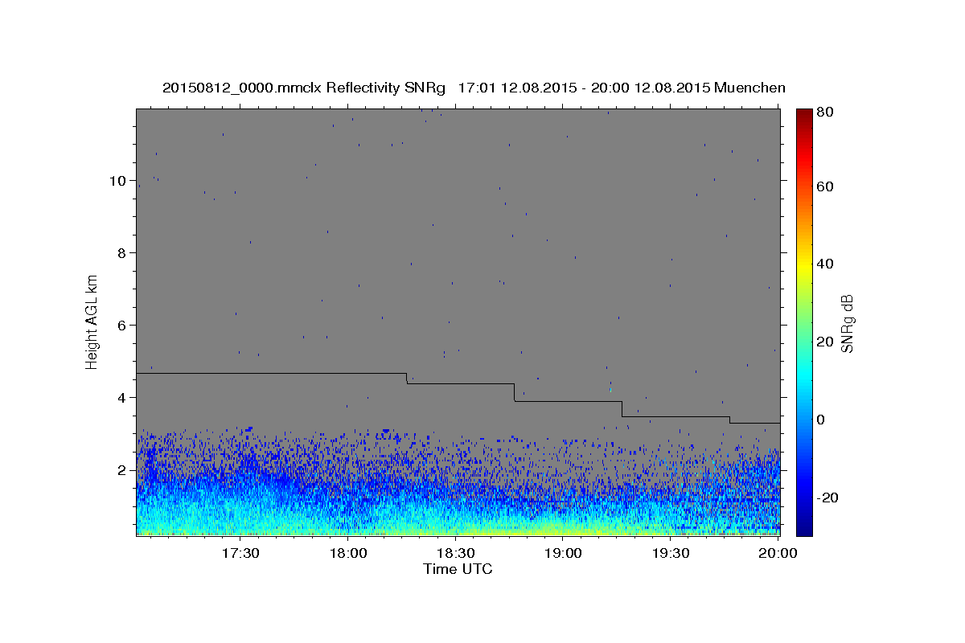Click the 'SNRg dB' colorbar label
This screenshot has width=965, height=643.
click(847, 323)
